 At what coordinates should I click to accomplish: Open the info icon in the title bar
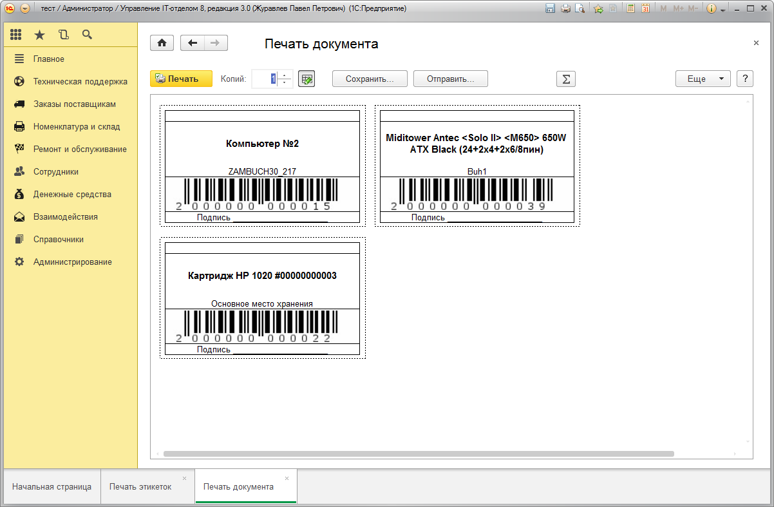(x=712, y=8)
